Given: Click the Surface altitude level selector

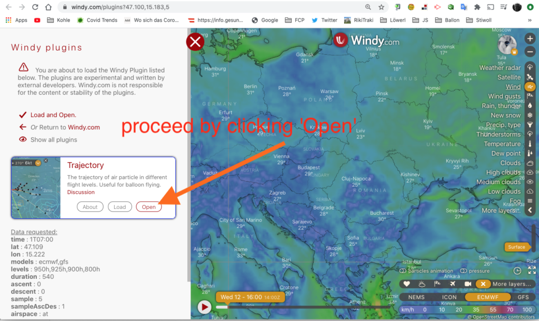Looking at the screenshot, I should [x=516, y=247].
